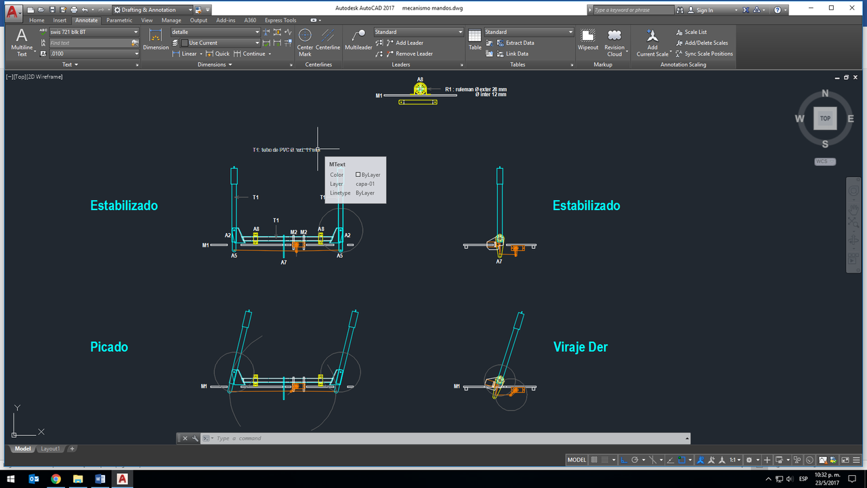This screenshot has width=867, height=488.
Task: Click Scale List button
Action: pyautogui.click(x=691, y=32)
